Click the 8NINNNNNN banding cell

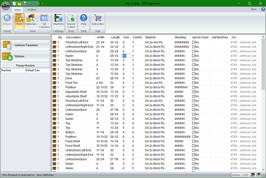pyautogui.click(x=182, y=137)
